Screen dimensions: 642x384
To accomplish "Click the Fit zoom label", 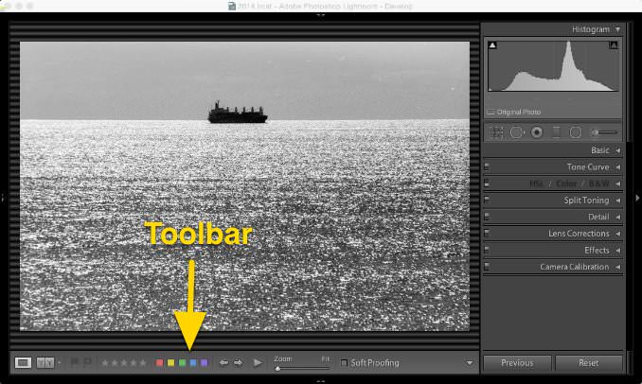I will pyautogui.click(x=326, y=358).
